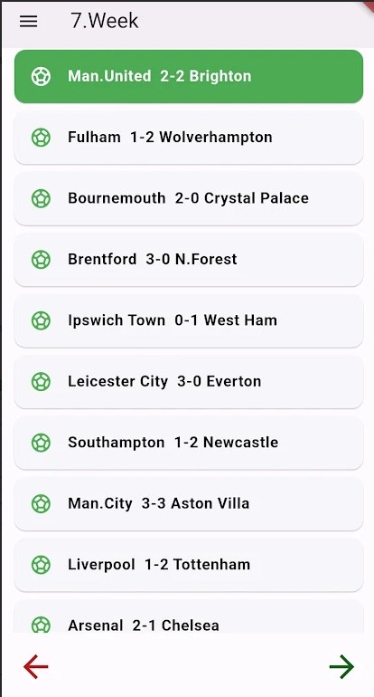Open Leicester City 3-0 Everton match
The height and width of the screenshot is (697, 374).
189,381
